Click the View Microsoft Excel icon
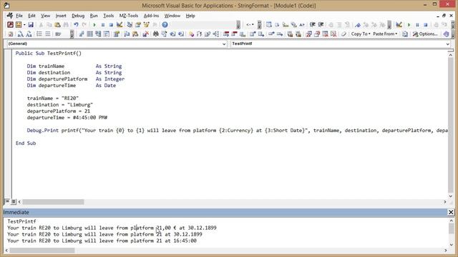 [10, 25]
